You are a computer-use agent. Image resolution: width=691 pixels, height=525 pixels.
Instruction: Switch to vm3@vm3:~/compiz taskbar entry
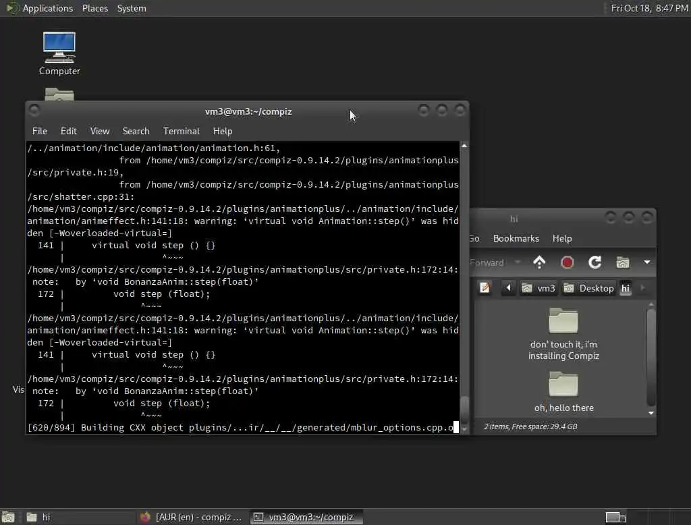[x=306, y=517]
